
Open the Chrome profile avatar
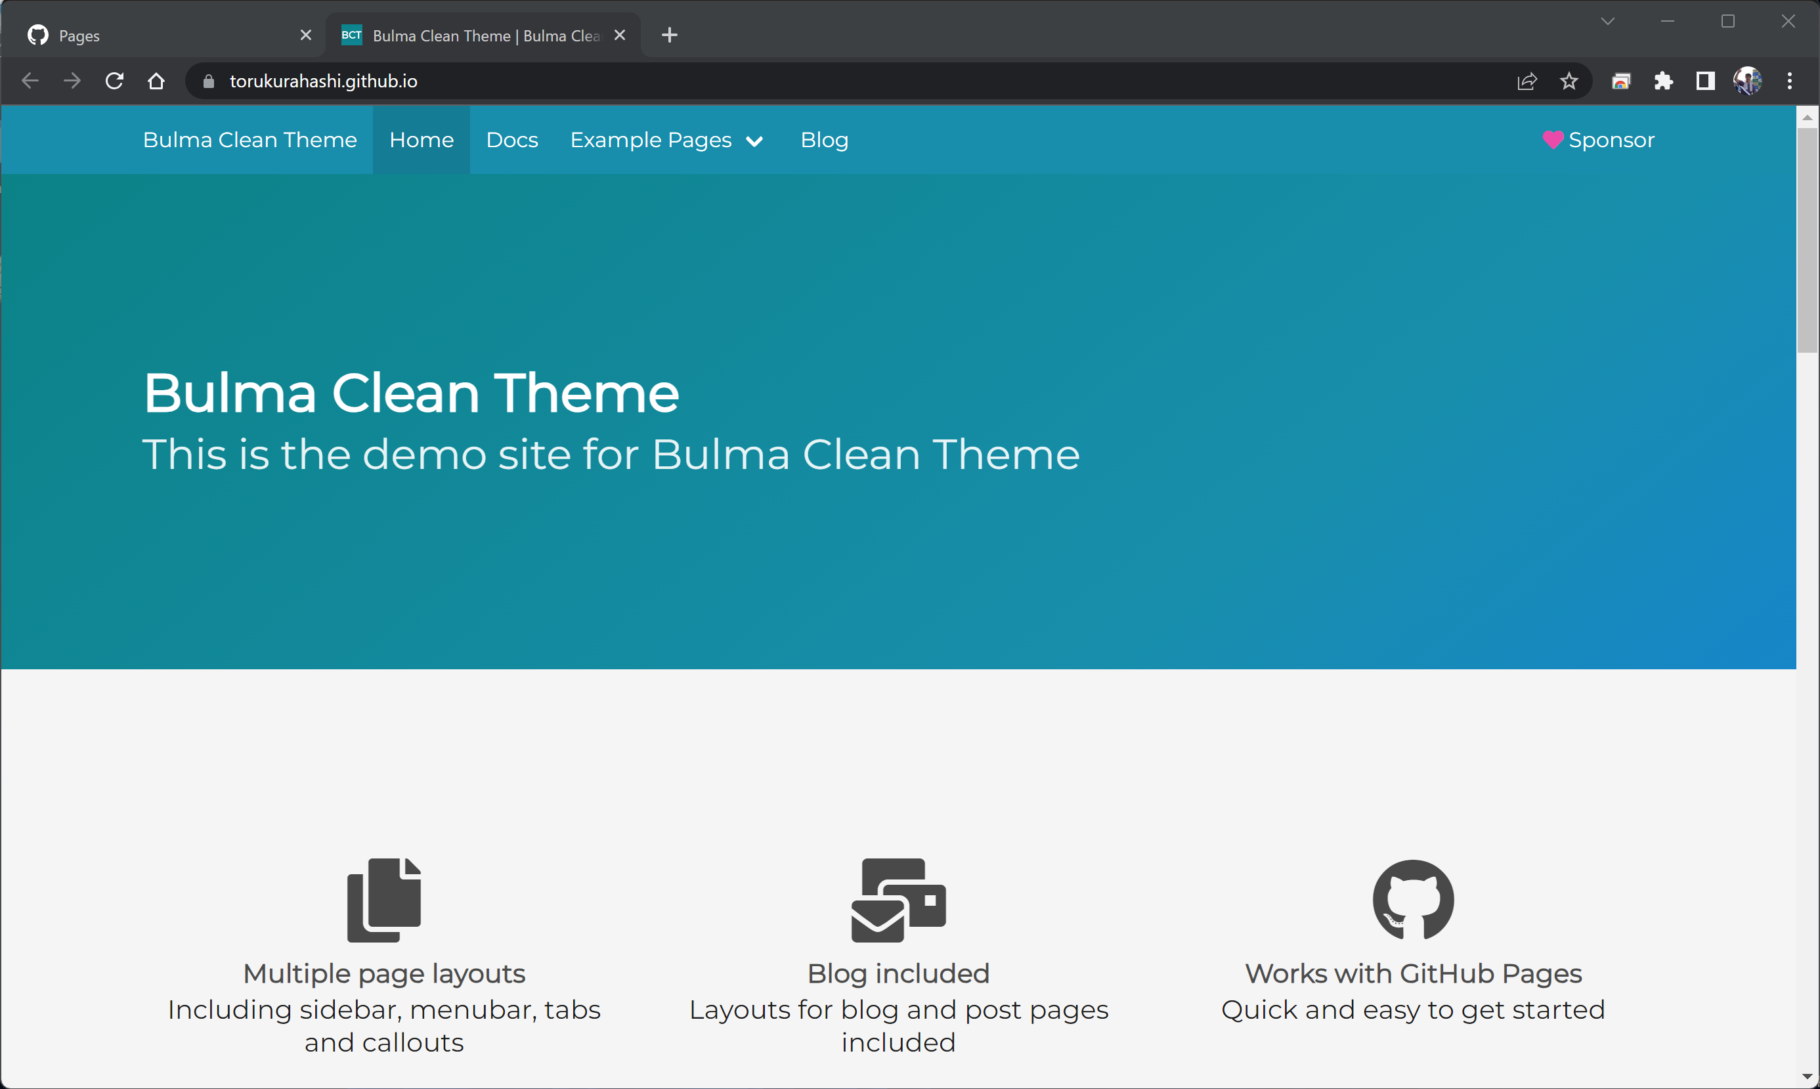coord(1747,81)
